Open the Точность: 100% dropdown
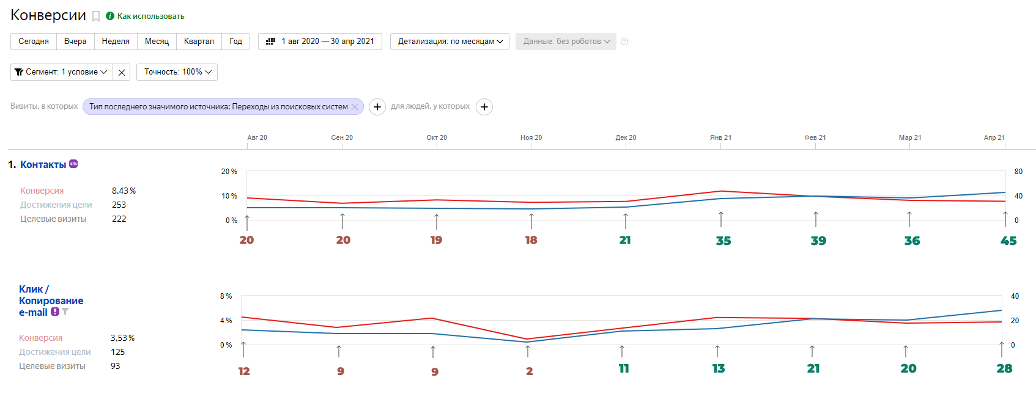1036x394 pixels. click(177, 72)
